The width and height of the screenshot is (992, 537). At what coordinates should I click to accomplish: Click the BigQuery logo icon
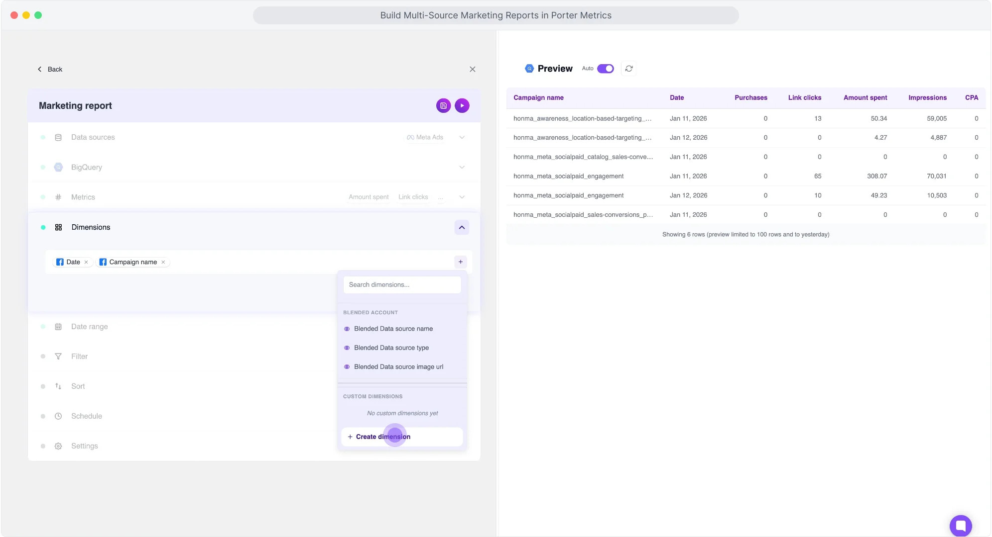58,167
